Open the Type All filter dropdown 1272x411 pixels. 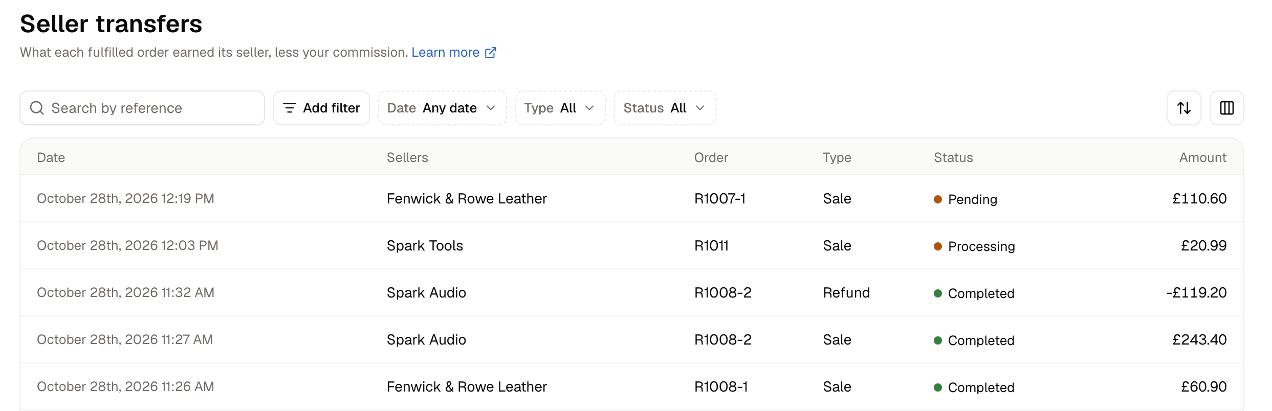[560, 108]
